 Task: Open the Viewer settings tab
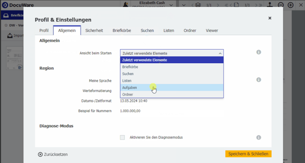pos(212,31)
